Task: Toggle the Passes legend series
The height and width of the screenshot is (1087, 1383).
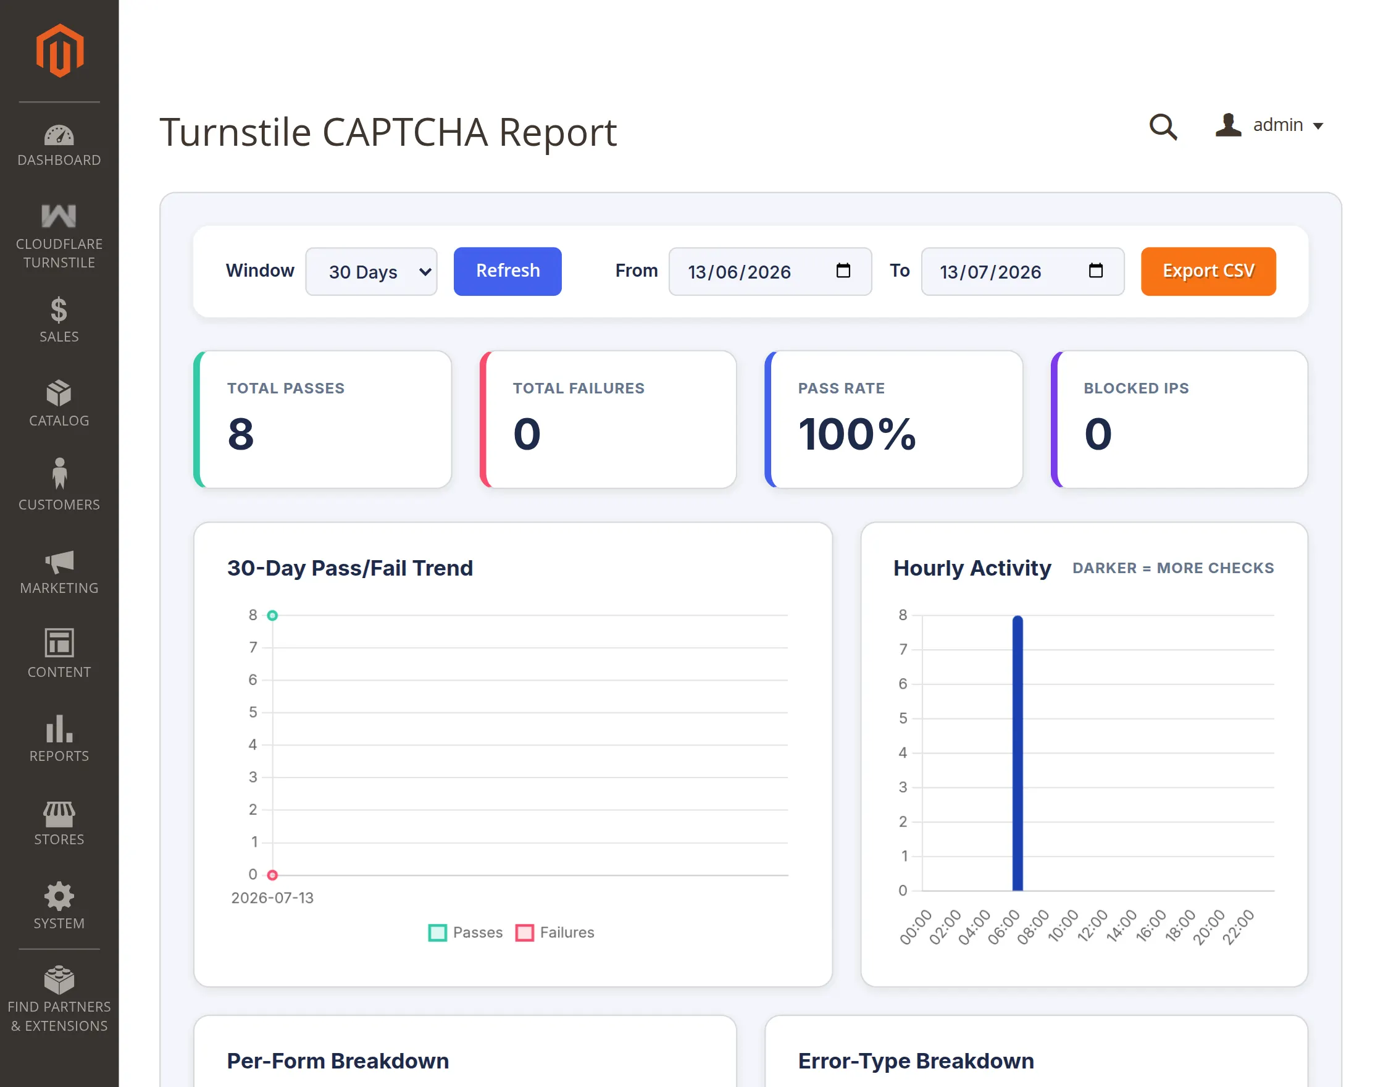Action: (466, 933)
